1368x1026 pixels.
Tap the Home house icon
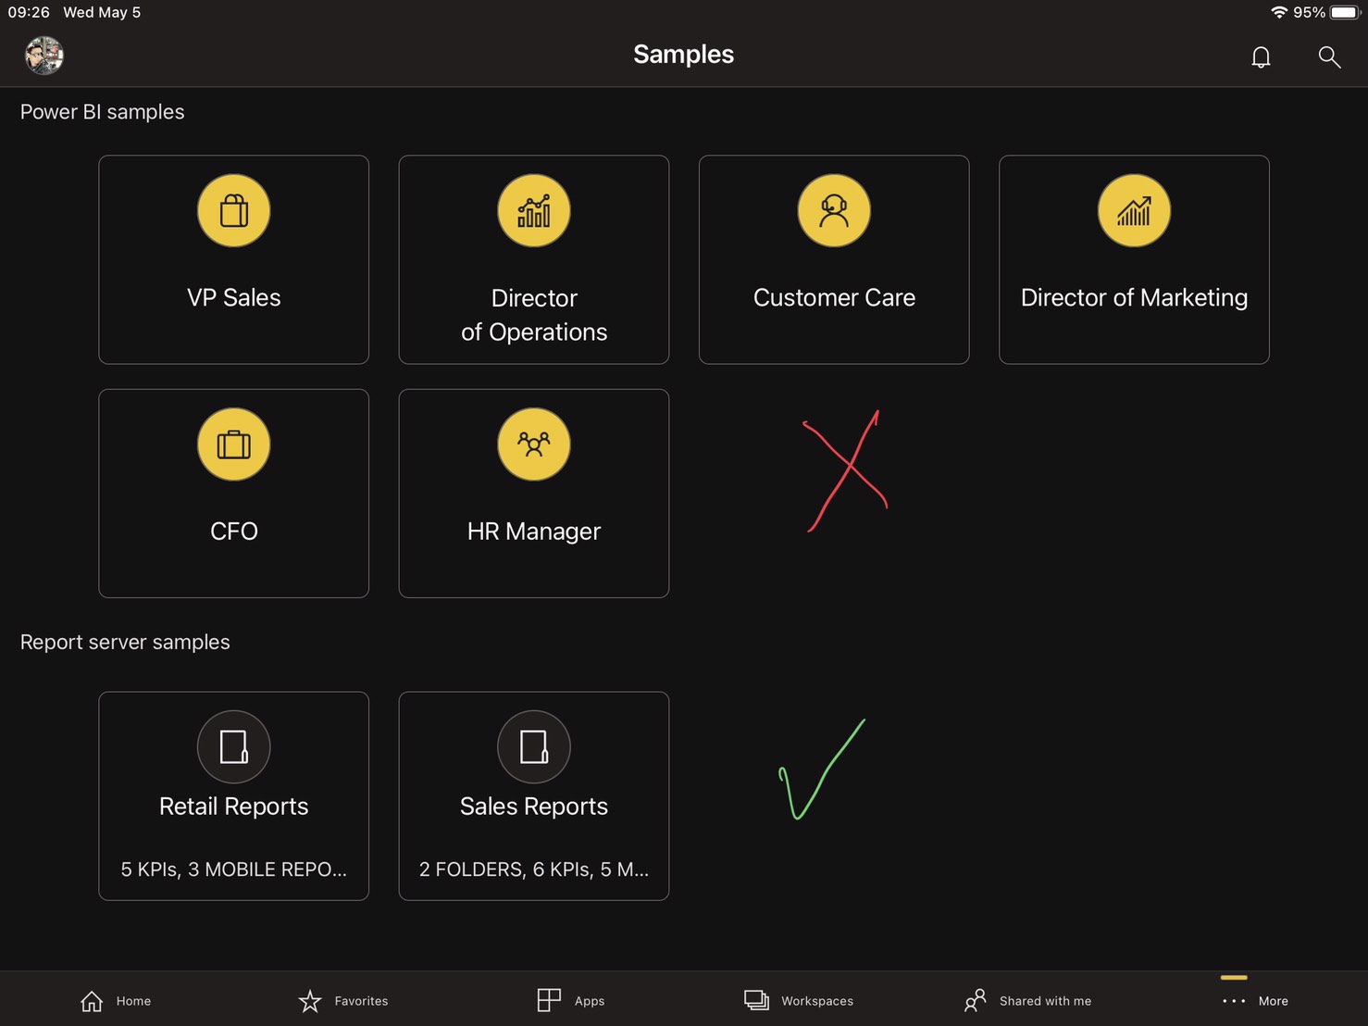tap(92, 1001)
